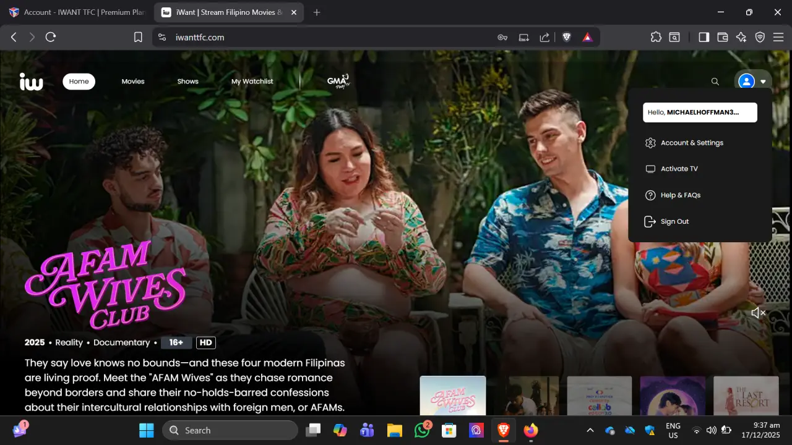Open the ENG US language switcher

pos(673,430)
